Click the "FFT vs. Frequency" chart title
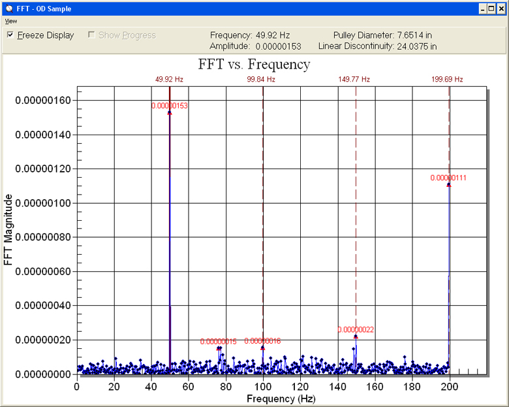 coord(254,65)
